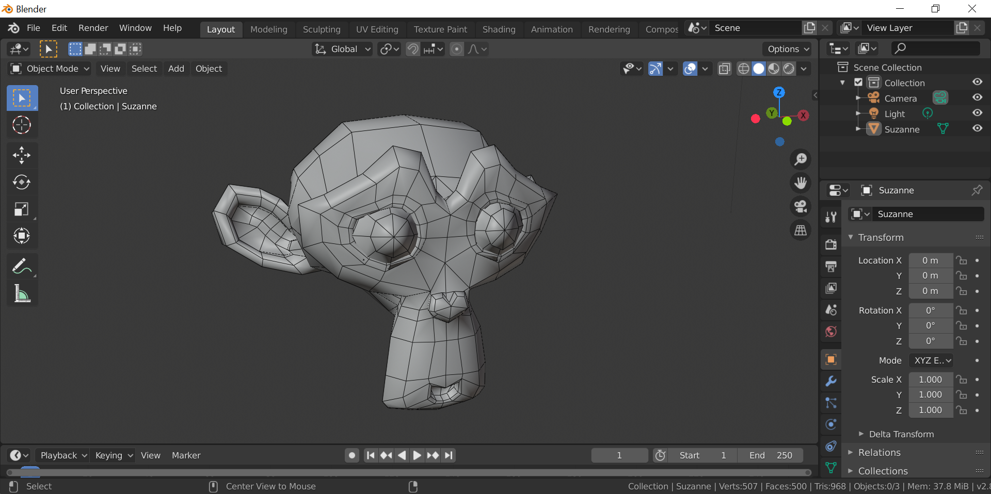This screenshot has width=991, height=494.
Task: Select the Rotate tool
Action: pos(22,182)
